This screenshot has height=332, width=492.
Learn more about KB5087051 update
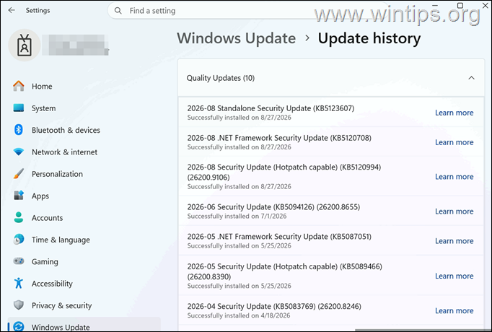tap(454, 241)
